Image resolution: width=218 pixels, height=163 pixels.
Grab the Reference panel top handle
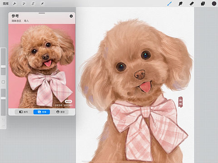[x=42, y=13]
